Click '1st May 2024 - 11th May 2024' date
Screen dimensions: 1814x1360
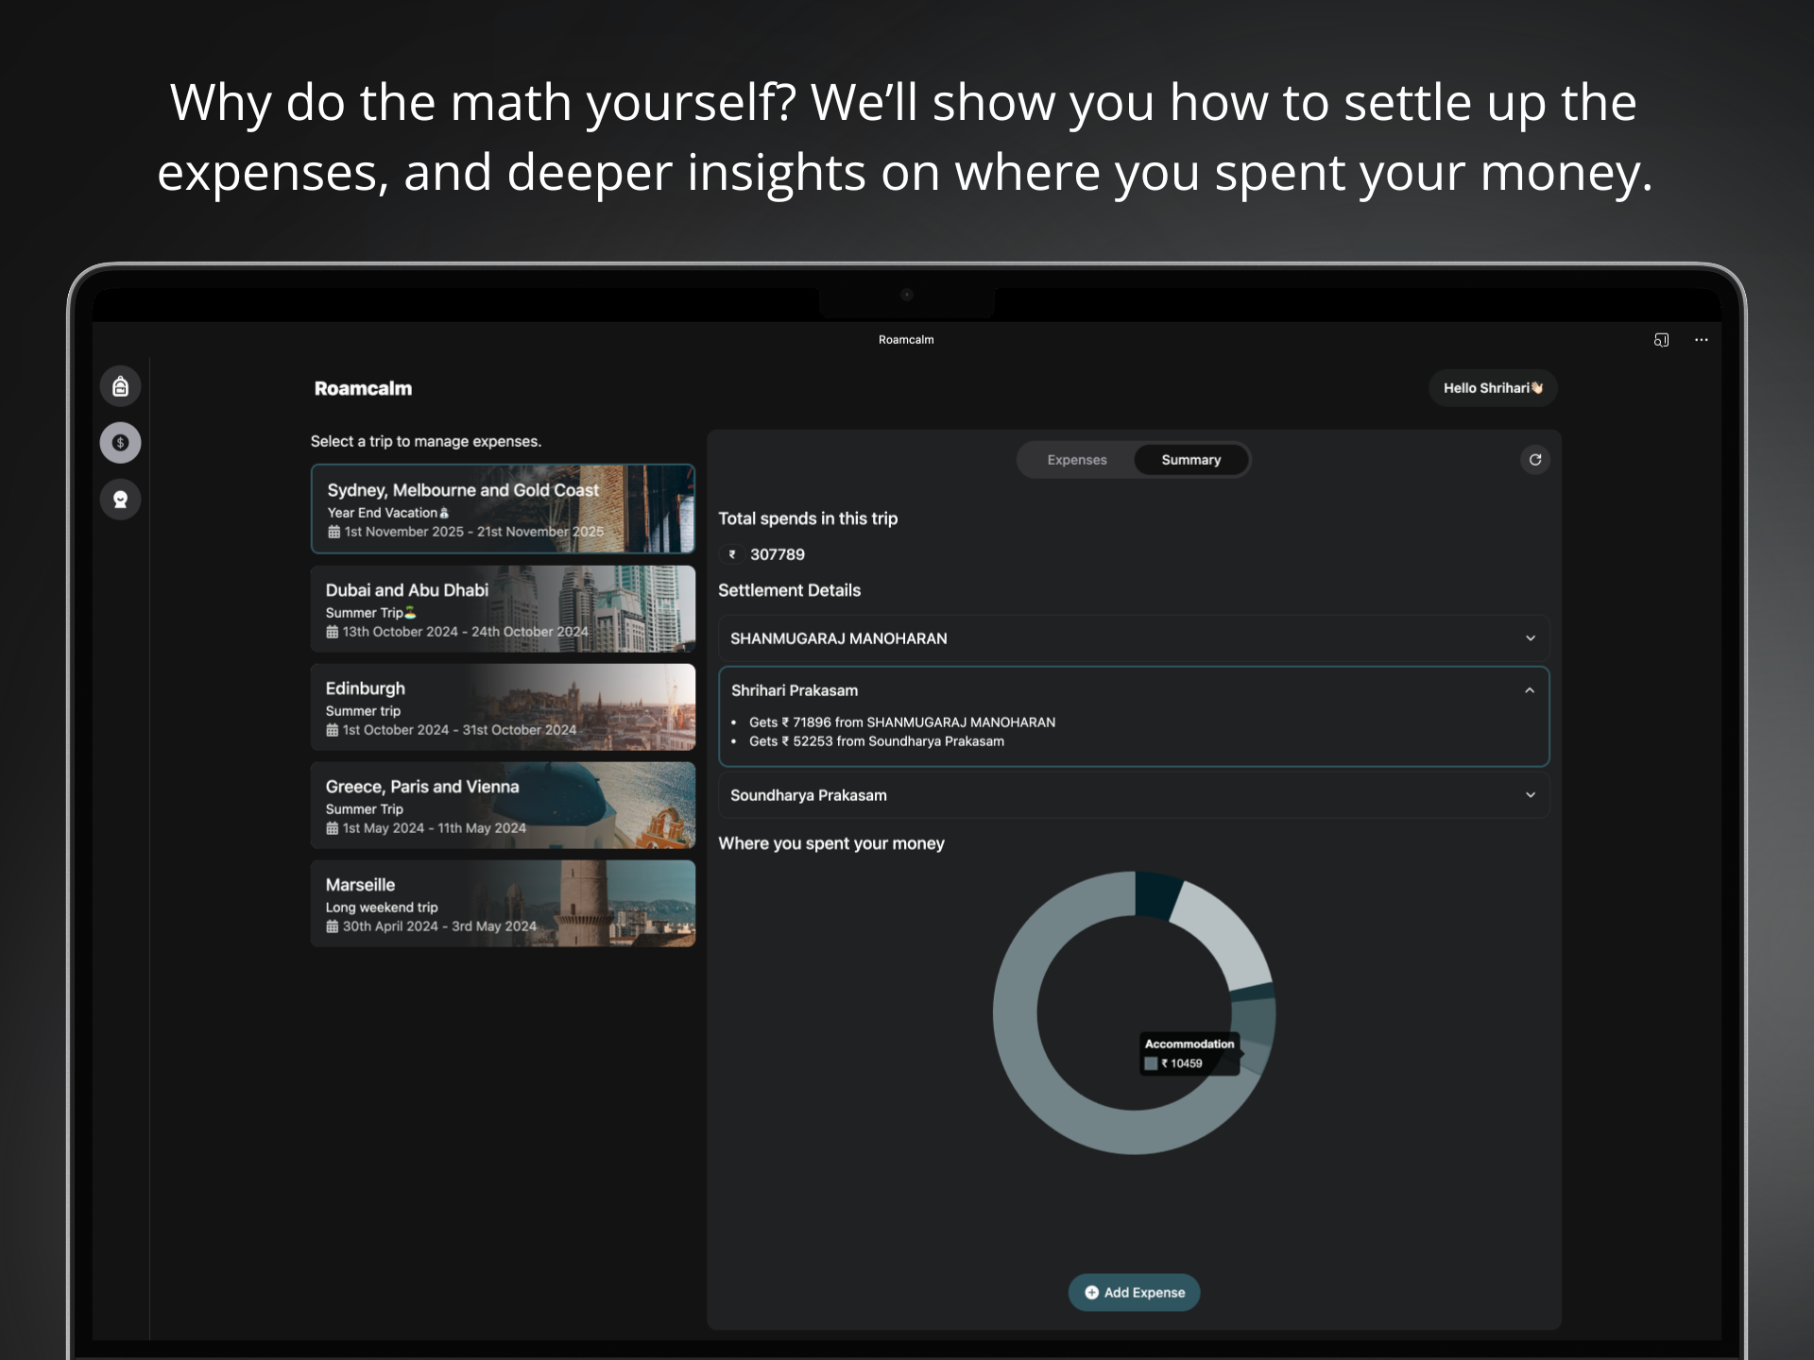435,828
